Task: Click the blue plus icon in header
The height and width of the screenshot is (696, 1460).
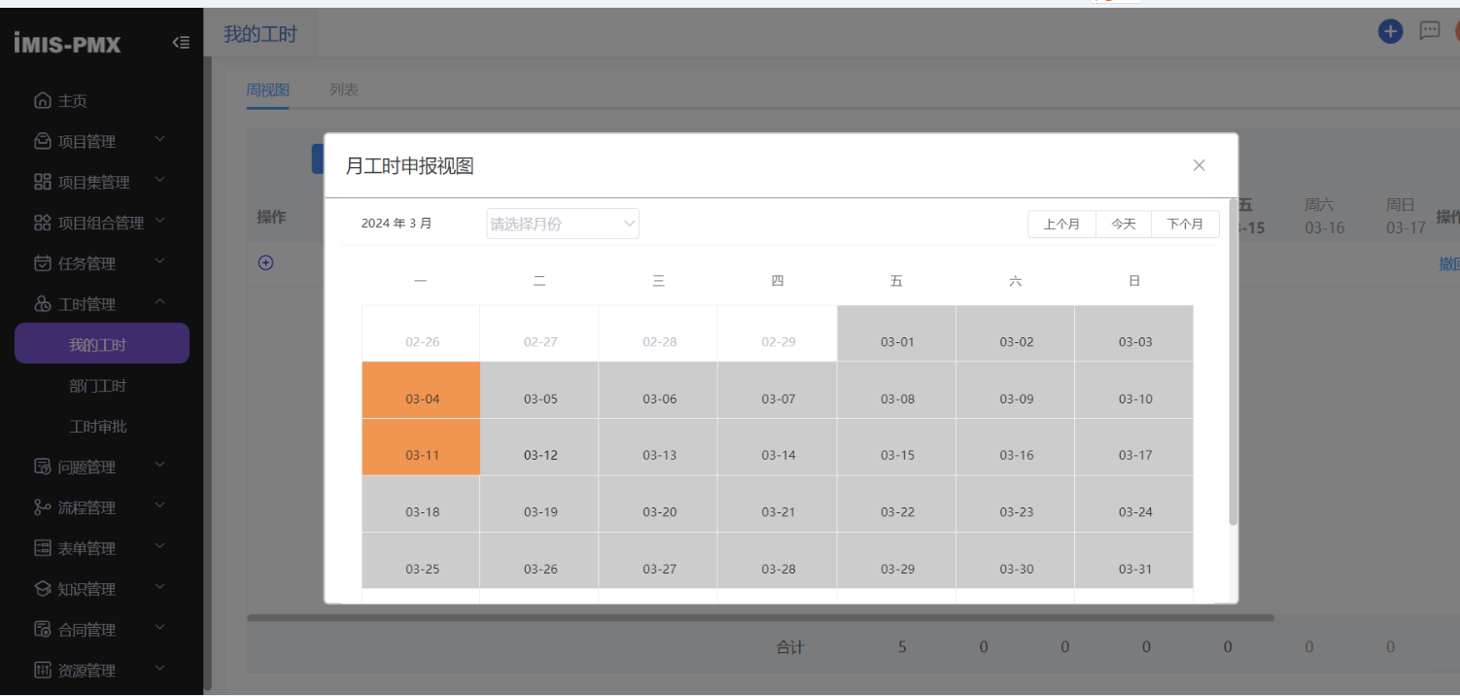Action: click(x=1390, y=31)
